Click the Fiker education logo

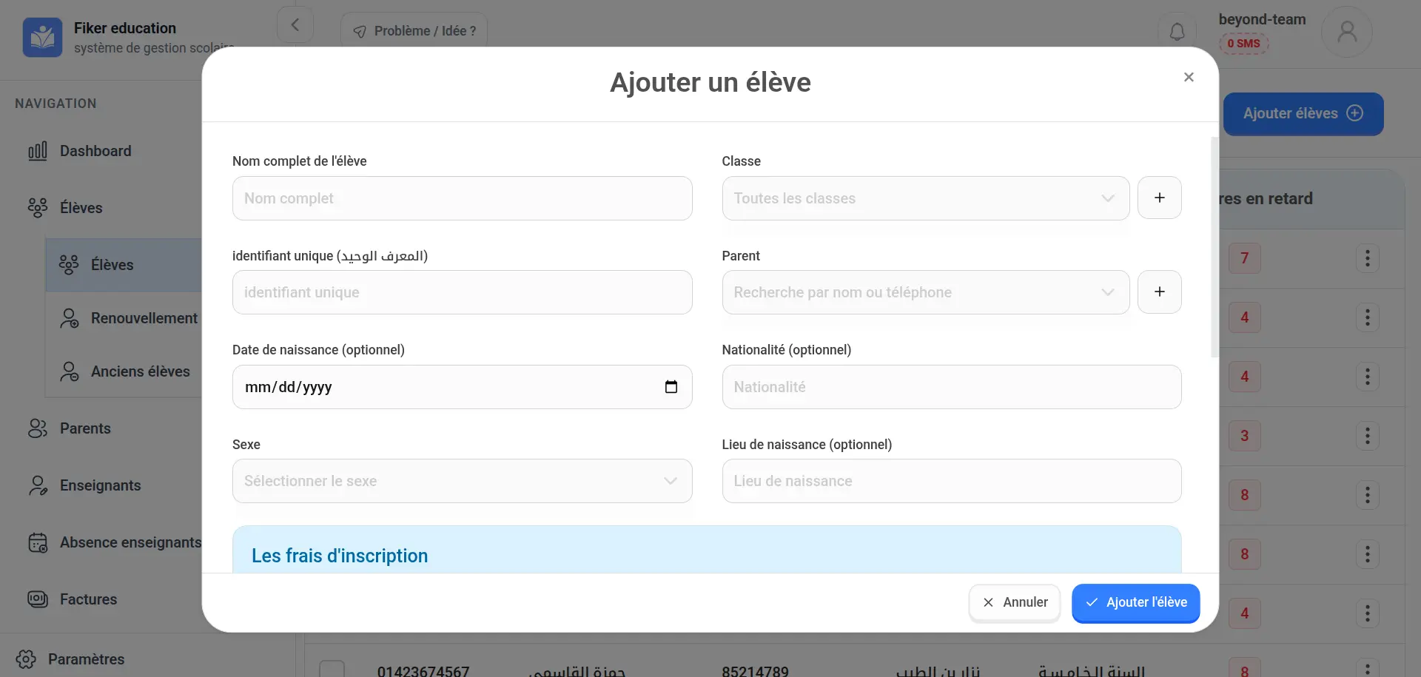[x=42, y=37]
